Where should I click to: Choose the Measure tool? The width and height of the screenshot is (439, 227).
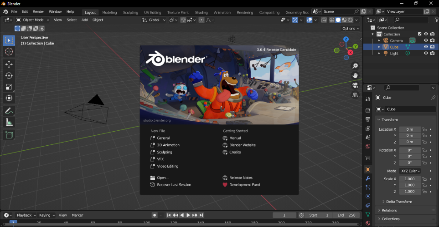9,122
